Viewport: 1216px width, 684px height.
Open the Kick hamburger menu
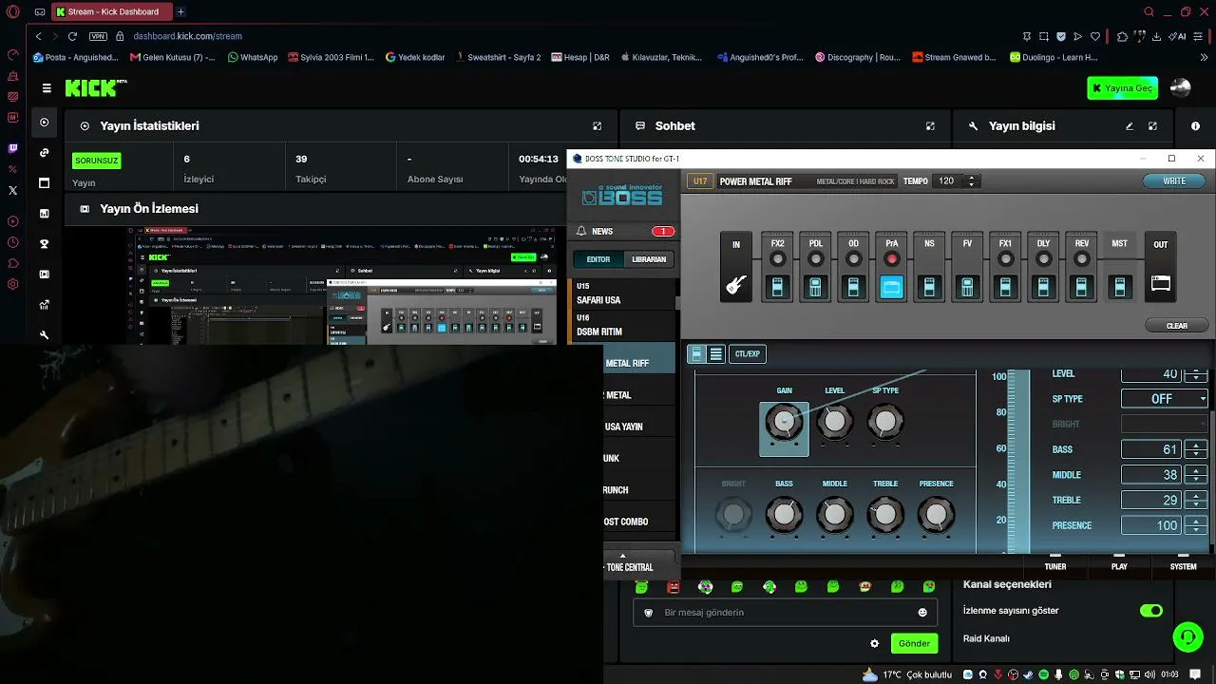coord(47,88)
